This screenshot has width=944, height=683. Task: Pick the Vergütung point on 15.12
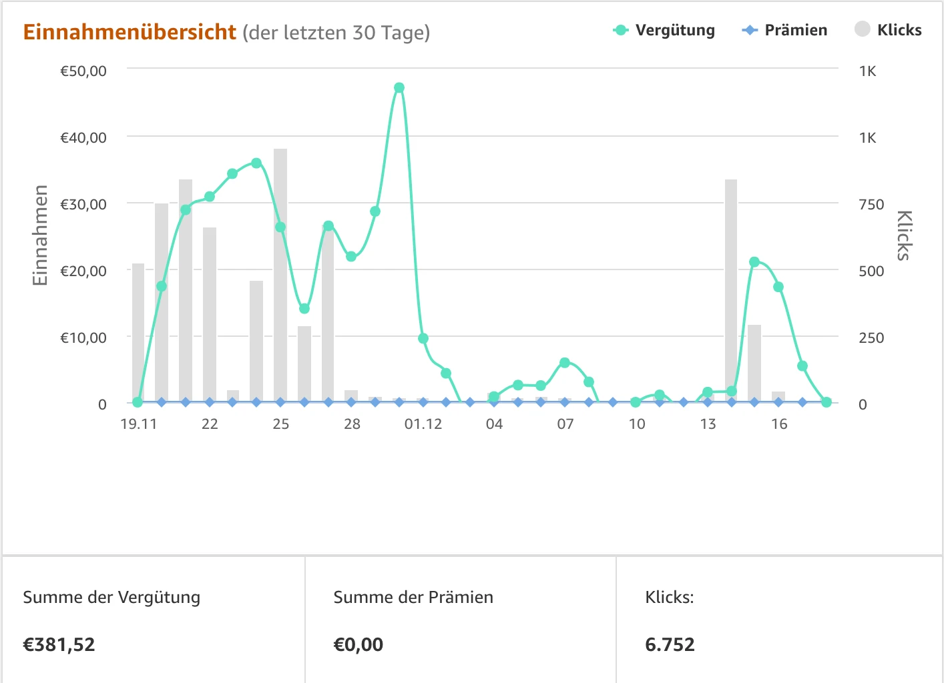pos(754,262)
